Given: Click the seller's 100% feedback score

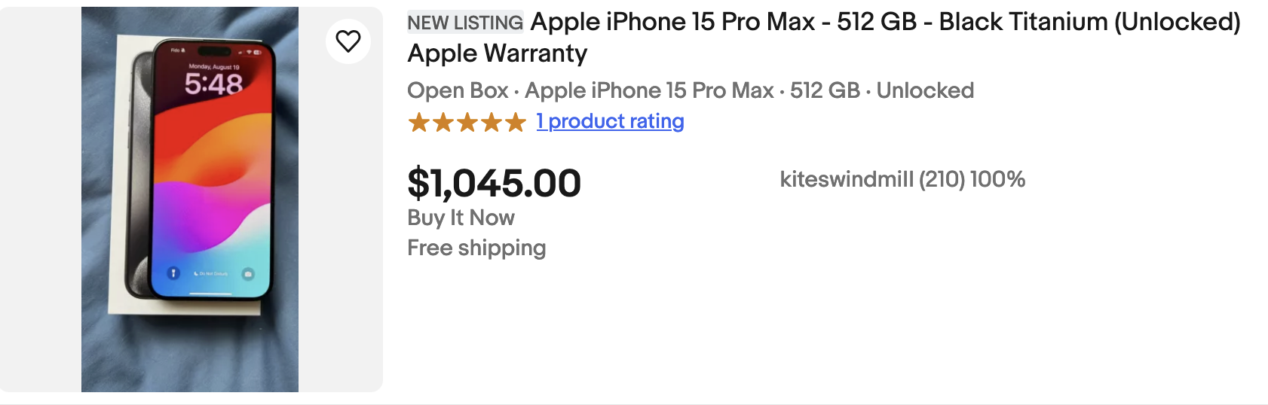Looking at the screenshot, I should pyautogui.click(x=997, y=179).
